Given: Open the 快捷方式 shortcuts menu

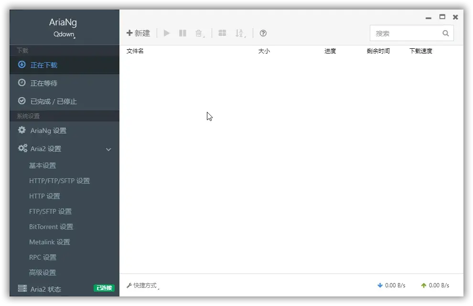Looking at the screenshot, I should [x=143, y=285].
